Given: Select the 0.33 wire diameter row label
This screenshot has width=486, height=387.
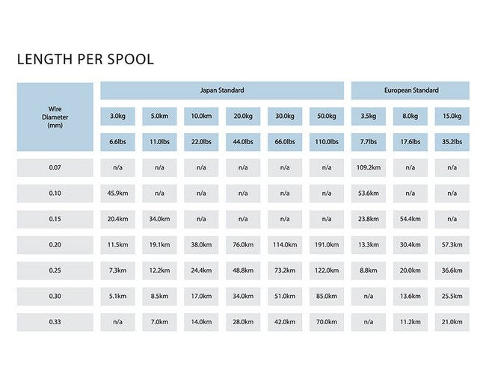Looking at the screenshot, I should coord(55,322).
